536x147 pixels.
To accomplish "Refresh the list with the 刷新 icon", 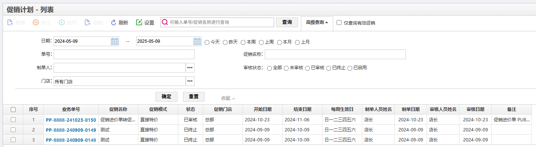I will [114, 23].
